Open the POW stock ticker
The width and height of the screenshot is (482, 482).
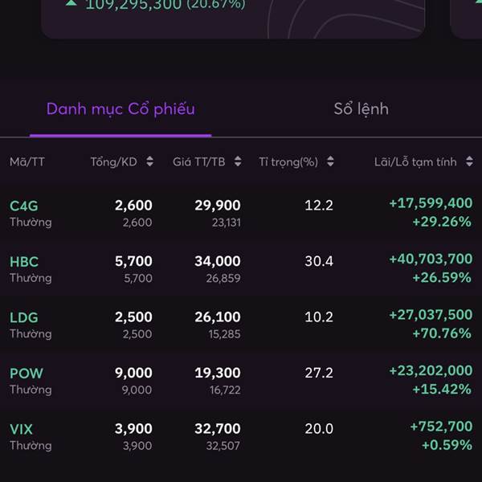click(x=27, y=374)
